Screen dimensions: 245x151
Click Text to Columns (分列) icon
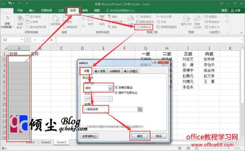[131, 18]
